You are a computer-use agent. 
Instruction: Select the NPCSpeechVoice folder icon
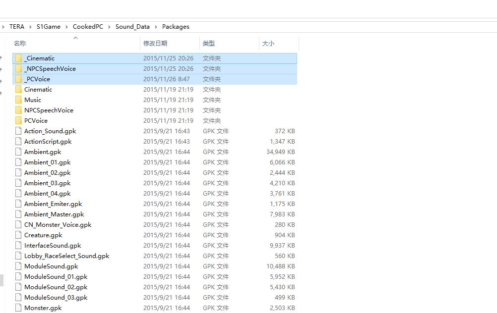point(18,110)
